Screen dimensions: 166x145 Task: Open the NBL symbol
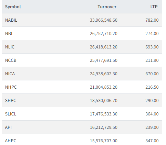pos(9,34)
